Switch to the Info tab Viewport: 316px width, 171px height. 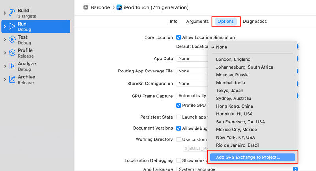pos(173,22)
